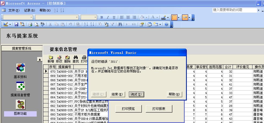Open 提案信息管理 sidebar icon
This screenshot has width=264, height=123.
tap(21, 86)
